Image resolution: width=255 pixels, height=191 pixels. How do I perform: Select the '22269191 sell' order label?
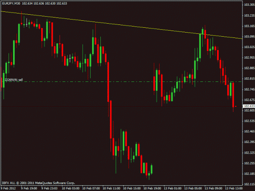click(13, 80)
